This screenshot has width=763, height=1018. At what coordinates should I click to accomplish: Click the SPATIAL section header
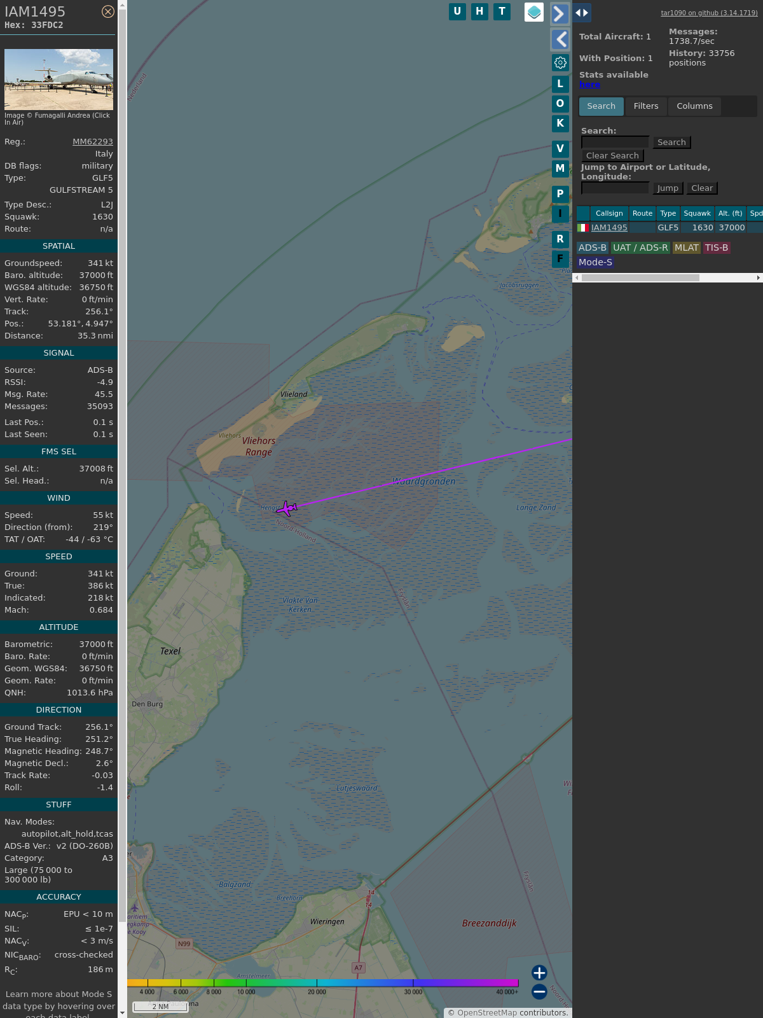(58, 246)
